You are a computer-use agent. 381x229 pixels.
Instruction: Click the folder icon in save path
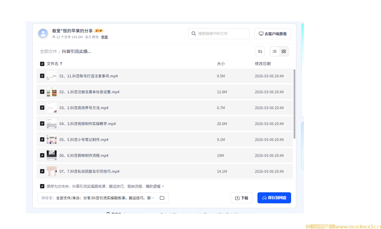pos(162,198)
